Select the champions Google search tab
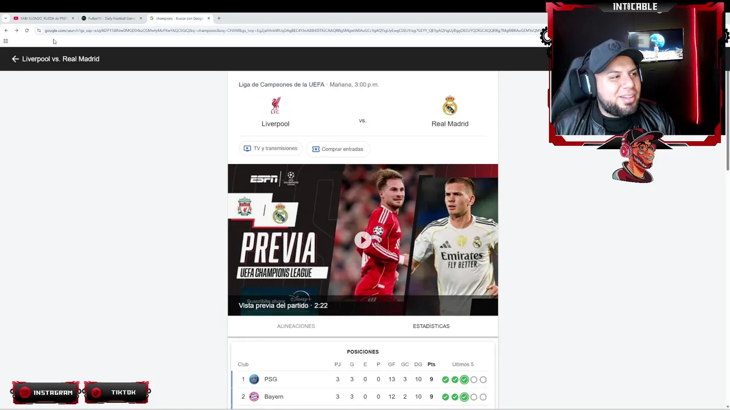Screen dimensions: 730x410 coord(180,18)
